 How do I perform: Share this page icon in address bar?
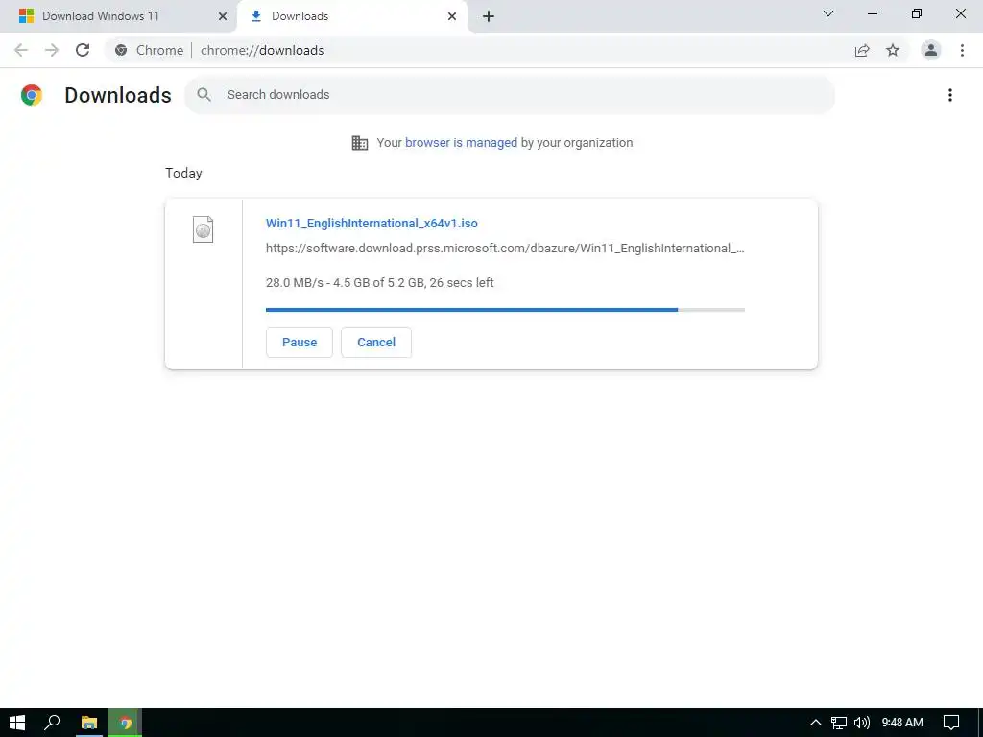[x=862, y=50]
